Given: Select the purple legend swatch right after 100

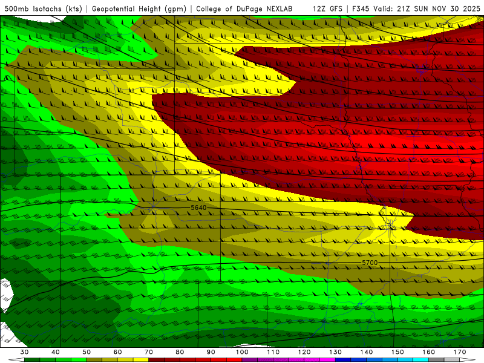Looking at the screenshot, I should click(250, 360).
